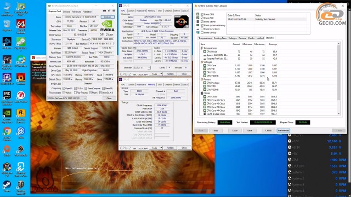Open the This PC desktop icon
The height and width of the screenshot is (197, 351).
pyautogui.click(x=7, y=9)
